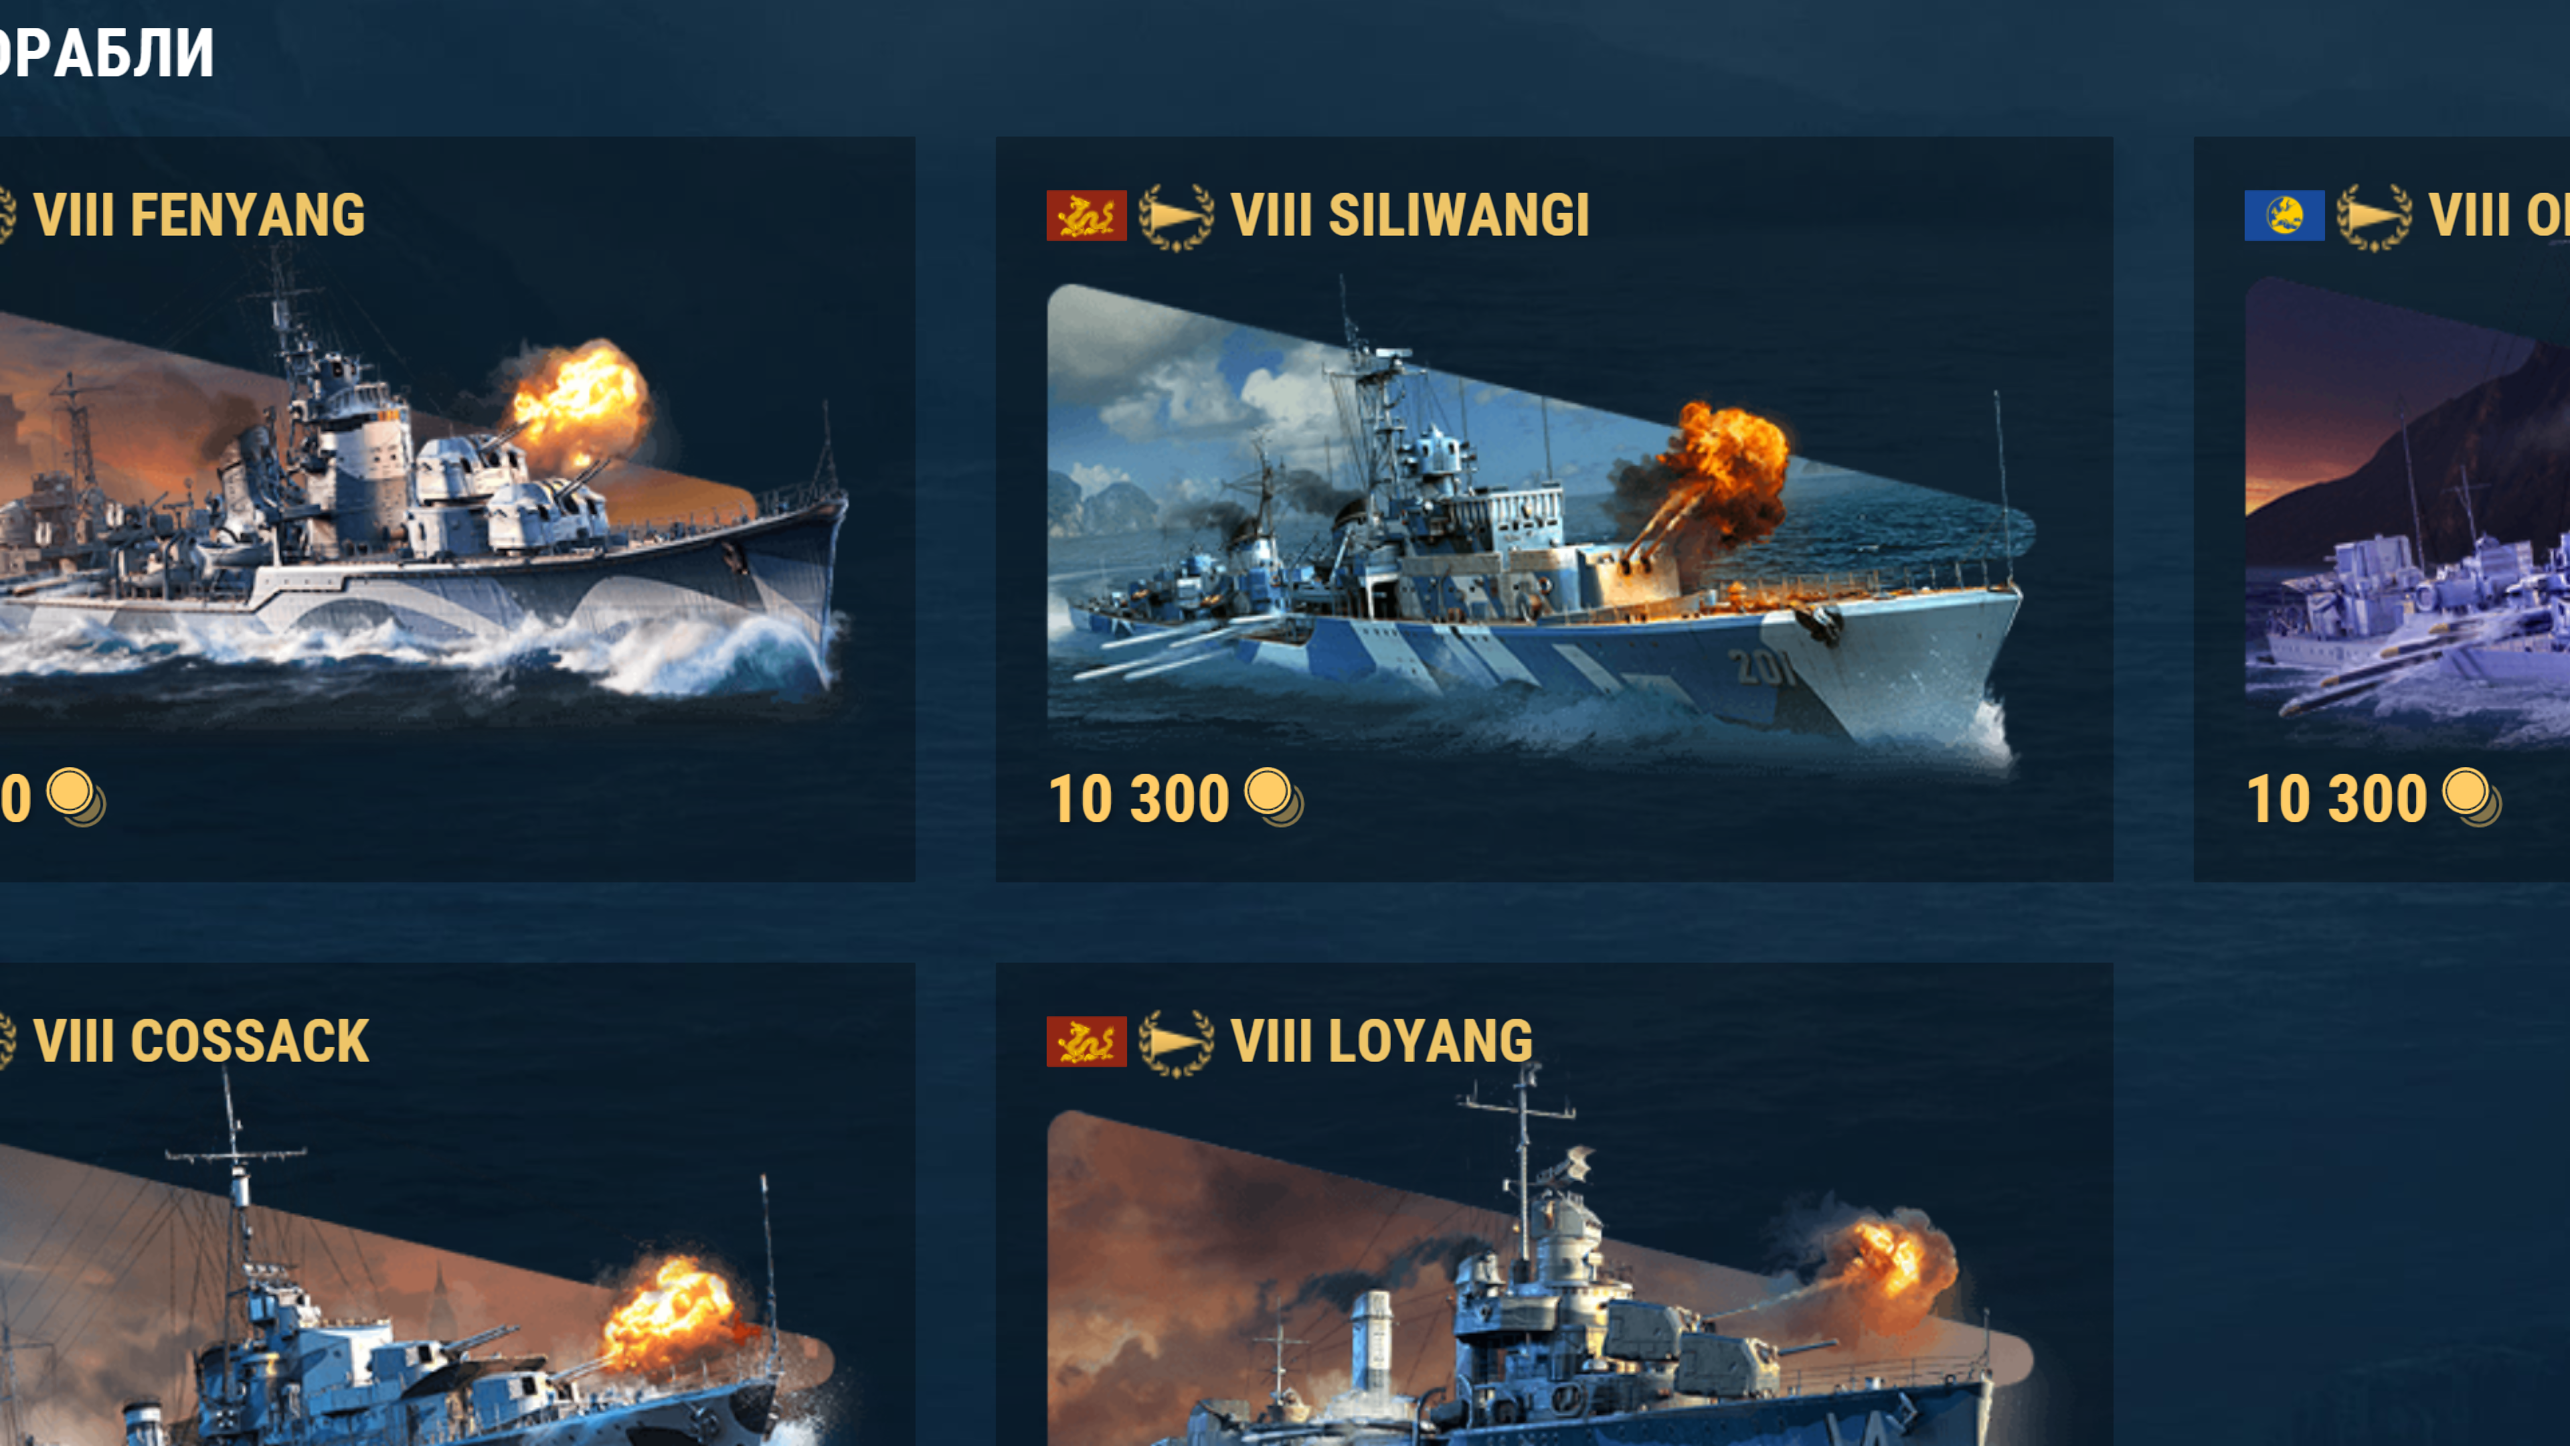Click the gold doubloon coin icon under Siliwangi
Viewport: 2570px width, 1446px height.
coord(1274,797)
